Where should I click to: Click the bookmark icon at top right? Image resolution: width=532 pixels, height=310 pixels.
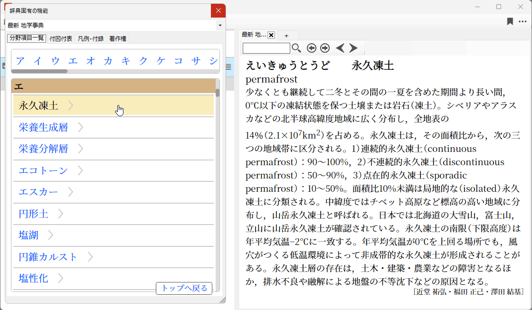click(510, 21)
